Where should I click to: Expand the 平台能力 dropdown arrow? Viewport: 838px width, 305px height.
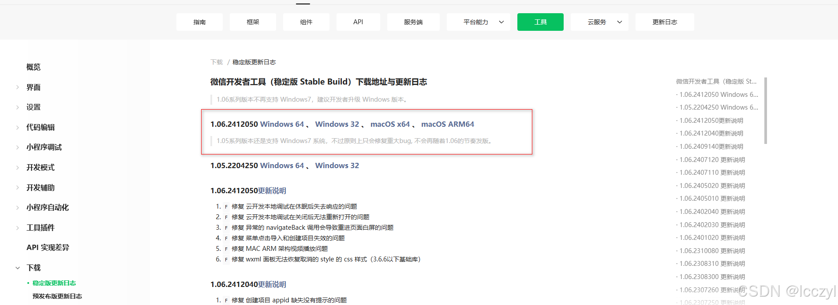[501, 22]
